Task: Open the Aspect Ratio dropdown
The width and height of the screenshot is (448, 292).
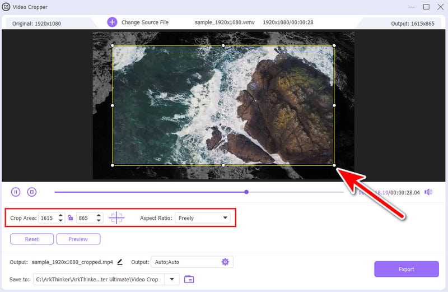Action: (203, 218)
